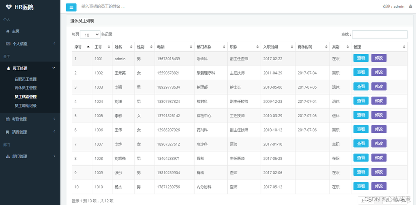Image resolution: width=416 pixels, height=205 pixels.
Task: Open 员工调动记录 submenu item
Action: click(x=25, y=106)
